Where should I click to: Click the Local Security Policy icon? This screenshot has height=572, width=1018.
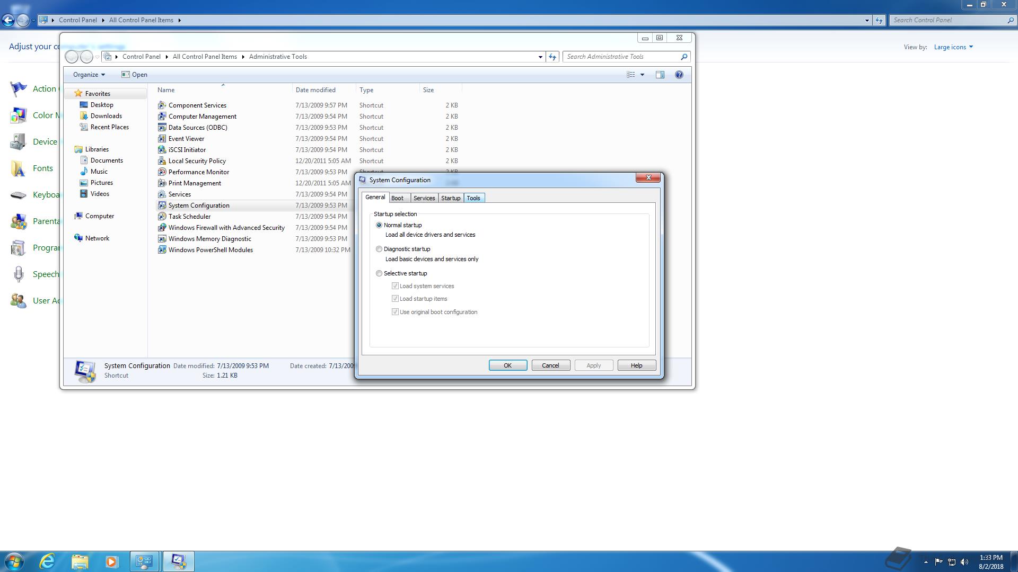pos(162,161)
